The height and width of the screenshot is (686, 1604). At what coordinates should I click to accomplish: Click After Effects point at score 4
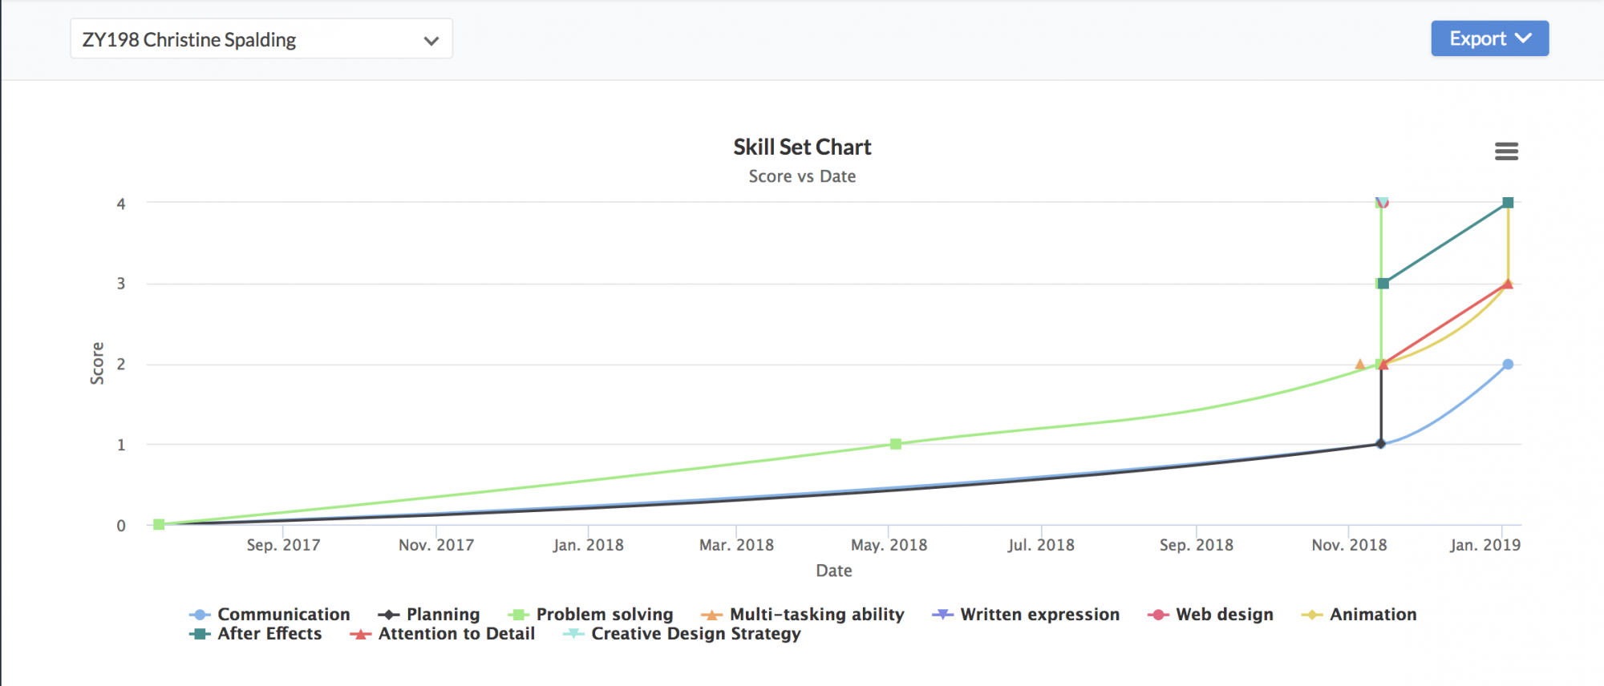point(1508,203)
